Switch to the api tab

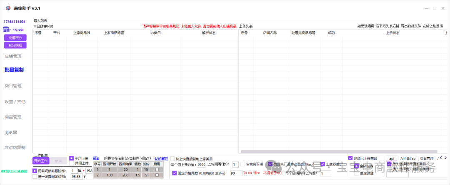tap(391, 158)
